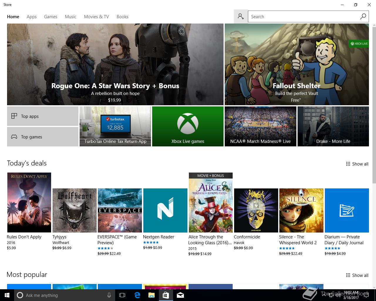This screenshot has height=301, width=376.
Task: Open the Nextgen Reader app icon
Action: click(x=165, y=210)
